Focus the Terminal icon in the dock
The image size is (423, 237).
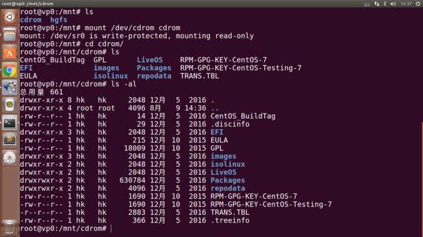click(10, 123)
